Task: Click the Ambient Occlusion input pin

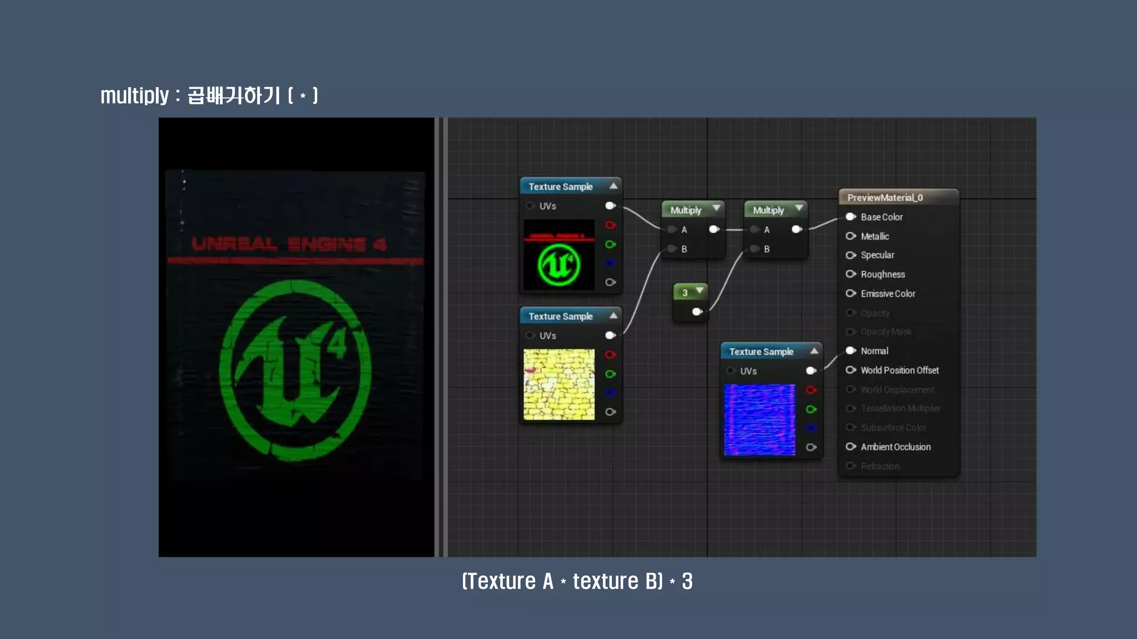Action: click(x=851, y=447)
